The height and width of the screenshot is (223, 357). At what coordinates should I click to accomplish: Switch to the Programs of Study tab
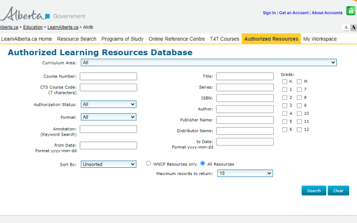(123, 39)
